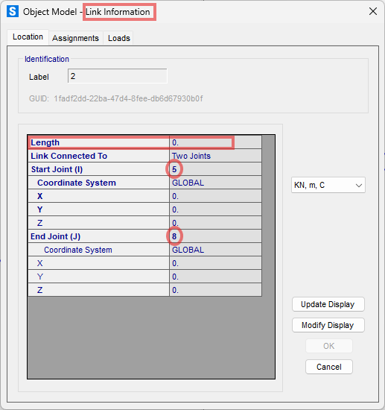Viewport: 385px width, 410px height.
Task: Click the Modify Display button
Action: [x=328, y=325]
